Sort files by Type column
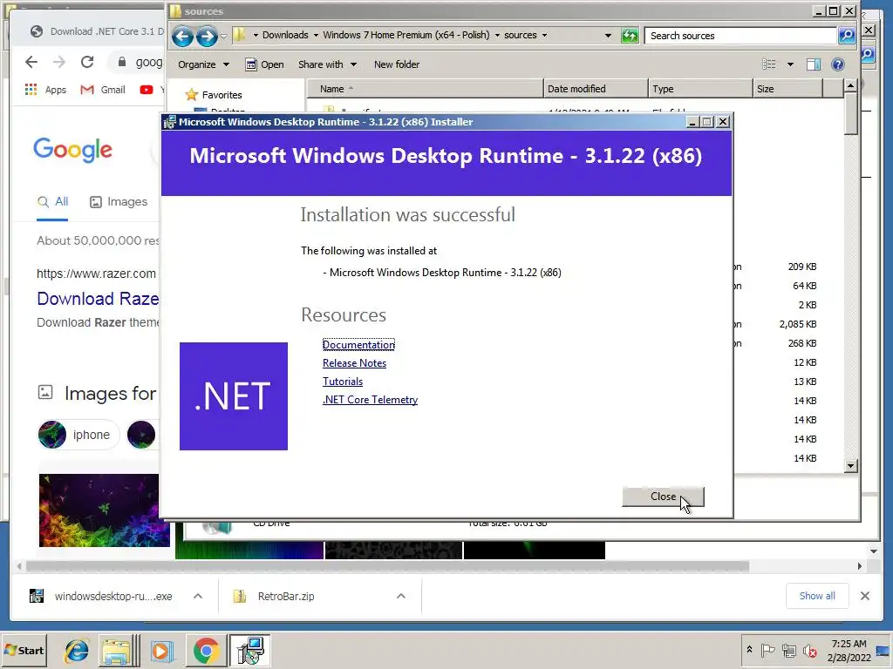This screenshot has height=669, width=893. click(700, 89)
